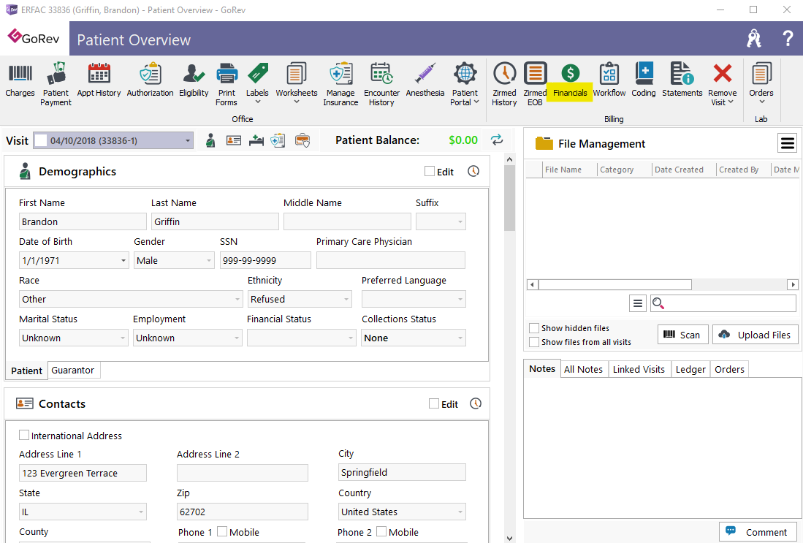This screenshot has height=543, width=803.
Task: Open Zirmed History
Action: (504, 84)
